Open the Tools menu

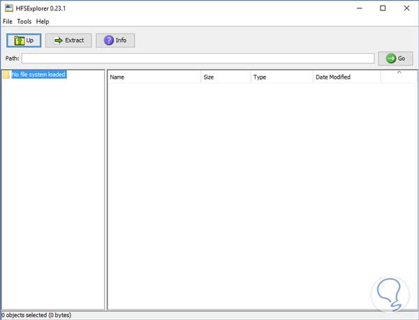click(24, 22)
